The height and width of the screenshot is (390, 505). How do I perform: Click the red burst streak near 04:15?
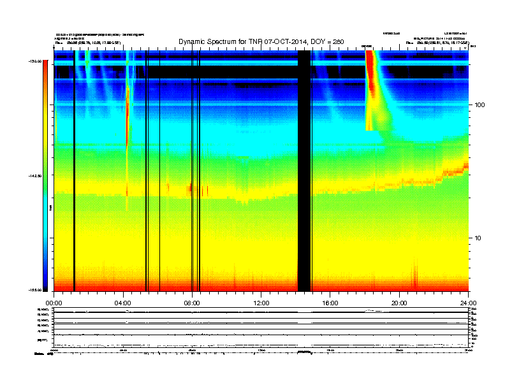[x=128, y=117]
